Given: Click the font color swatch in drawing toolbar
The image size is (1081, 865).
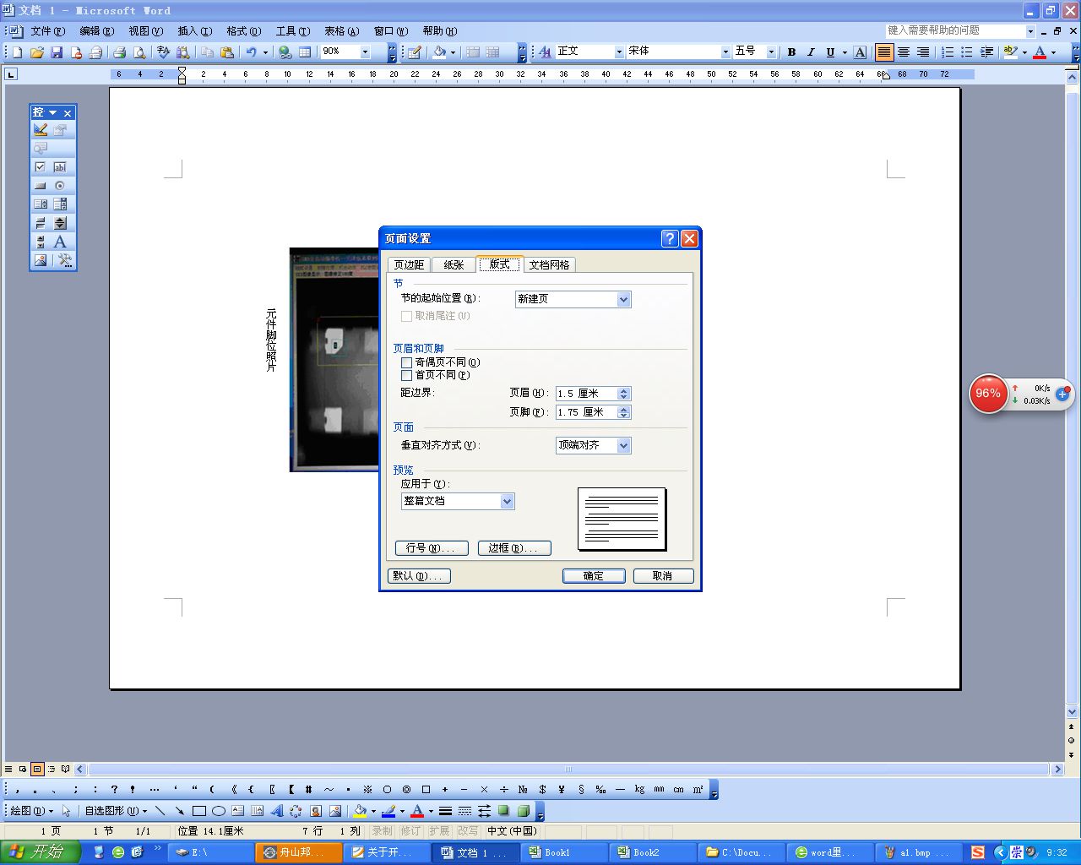Looking at the screenshot, I should (x=417, y=811).
